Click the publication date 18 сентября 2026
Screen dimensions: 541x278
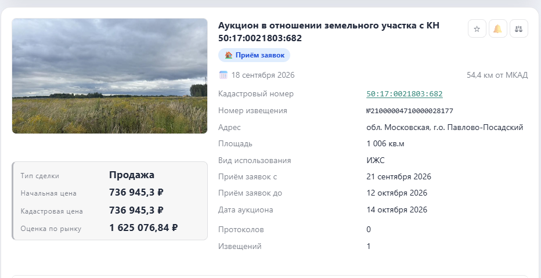click(x=263, y=75)
